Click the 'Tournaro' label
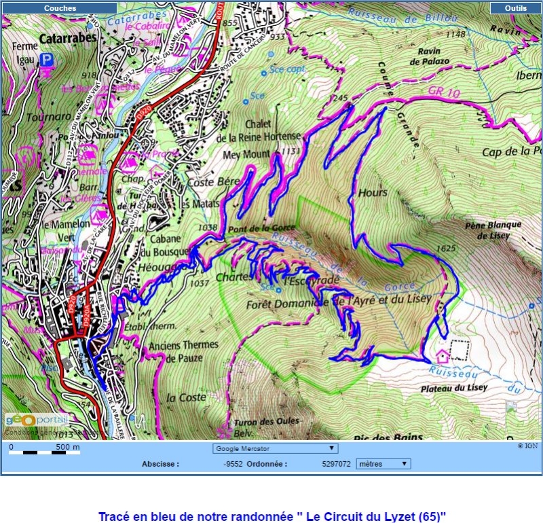543x523 pixels. (x=48, y=117)
